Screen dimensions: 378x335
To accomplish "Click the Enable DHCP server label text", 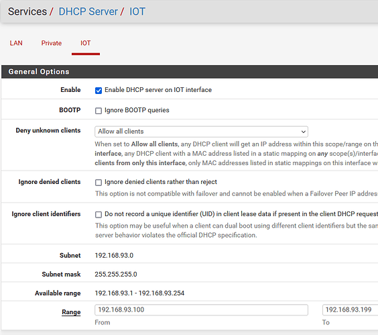I will (158, 90).
